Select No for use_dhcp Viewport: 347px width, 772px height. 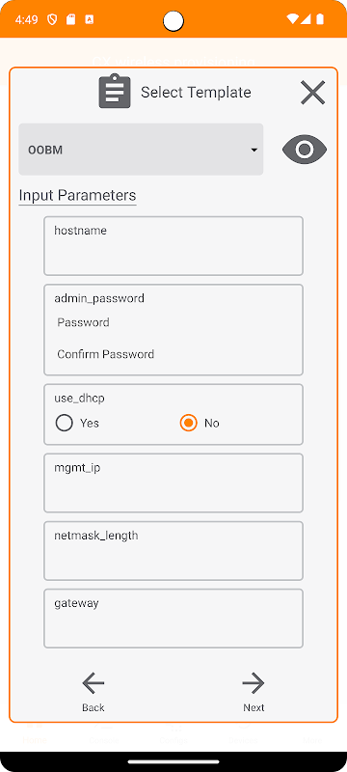pyautogui.click(x=188, y=423)
